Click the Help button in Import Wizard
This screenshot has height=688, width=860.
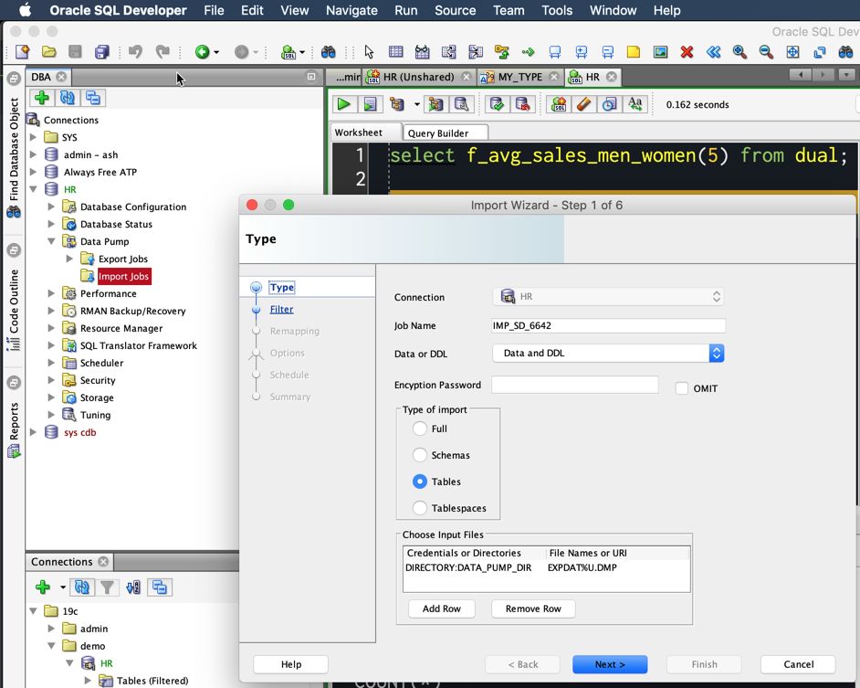click(x=290, y=664)
